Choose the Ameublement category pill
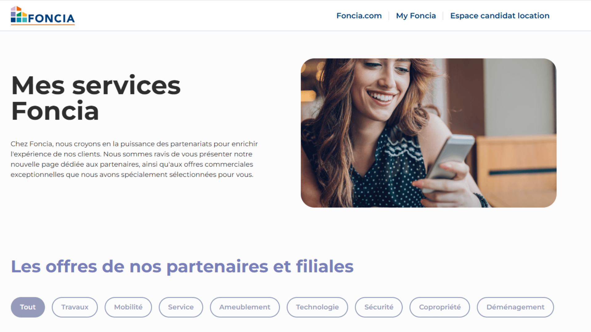The height and width of the screenshot is (332, 591). tap(245, 307)
